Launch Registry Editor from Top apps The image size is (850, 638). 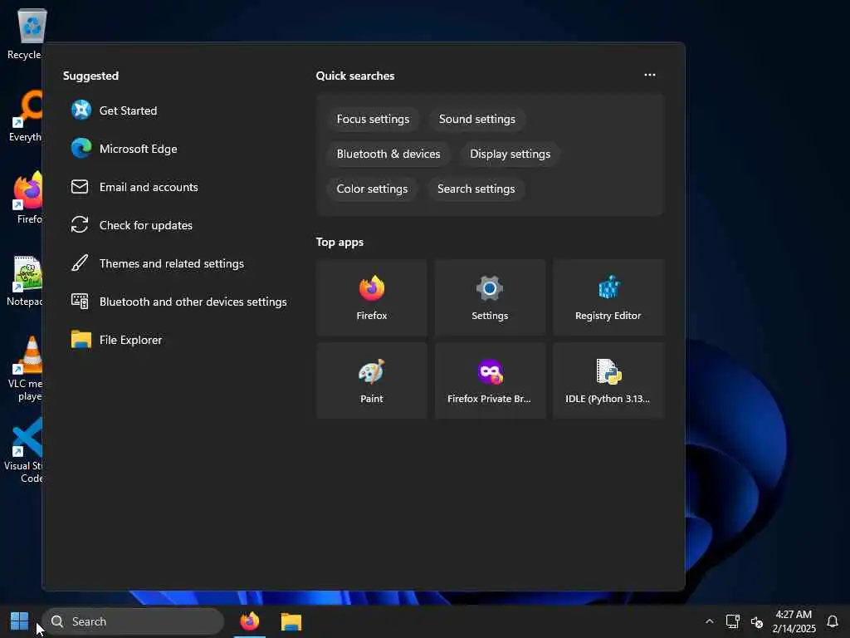pyautogui.click(x=608, y=297)
